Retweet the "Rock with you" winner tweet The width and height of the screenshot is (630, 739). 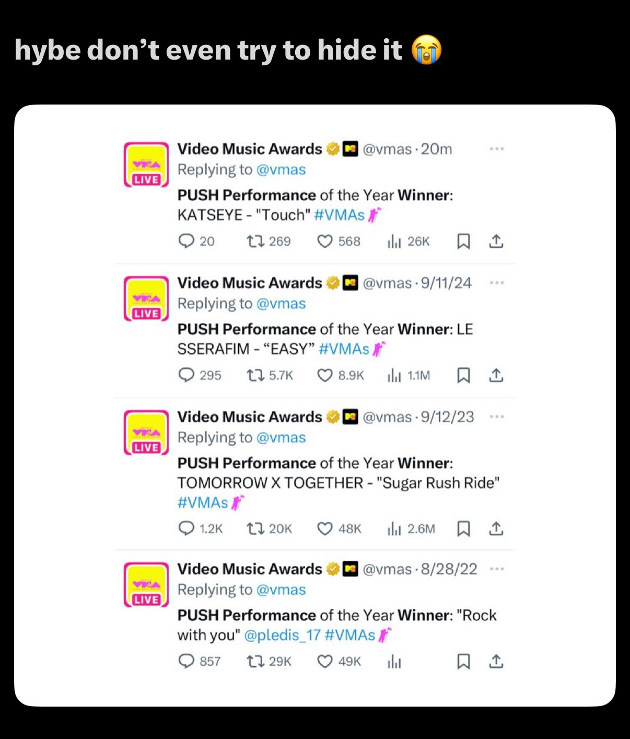pos(254,661)
